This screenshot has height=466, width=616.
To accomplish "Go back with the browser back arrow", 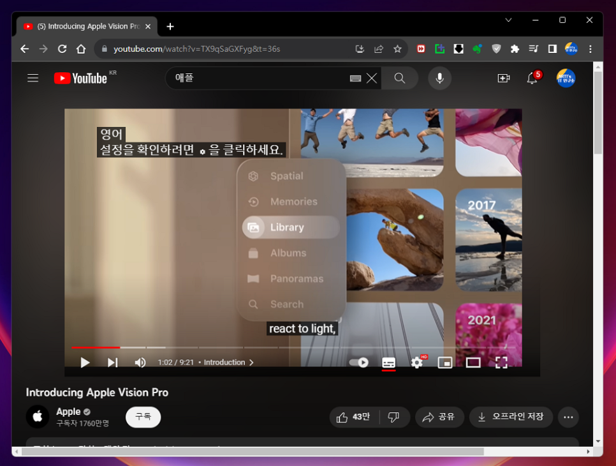I will (x=25, y=49).
